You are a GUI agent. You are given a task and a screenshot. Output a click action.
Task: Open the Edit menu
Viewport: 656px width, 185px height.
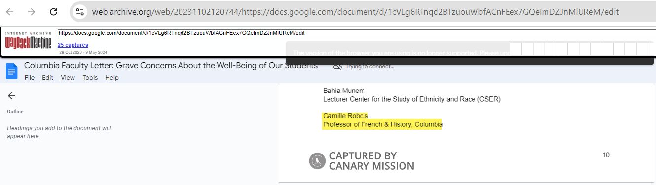pyautogui.click(x=47, y=78)
